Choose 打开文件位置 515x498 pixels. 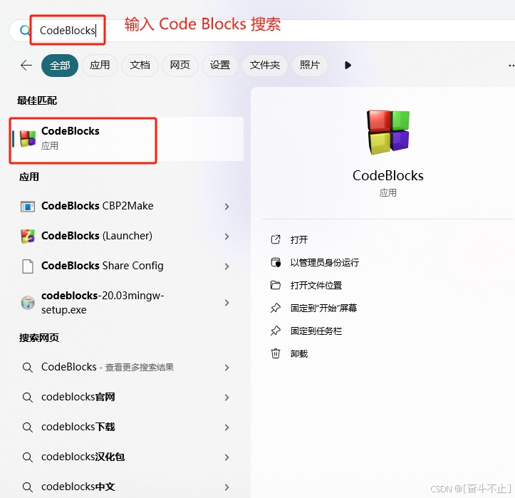point(316,286)
